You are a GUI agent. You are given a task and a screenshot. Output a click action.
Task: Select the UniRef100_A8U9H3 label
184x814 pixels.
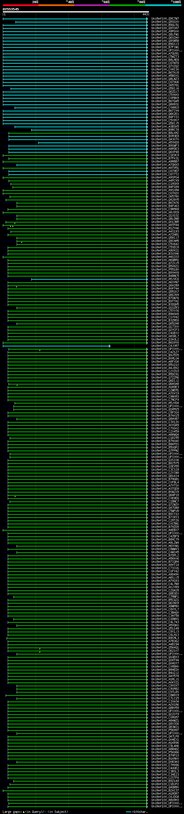pyautogui.click(x=165, y=800)
